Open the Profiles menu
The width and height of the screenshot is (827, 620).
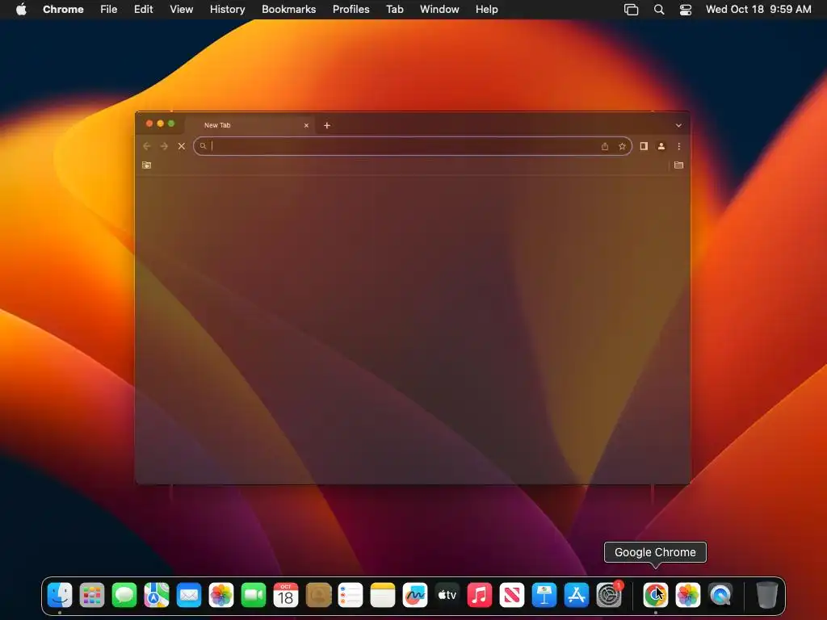point(351,9)
